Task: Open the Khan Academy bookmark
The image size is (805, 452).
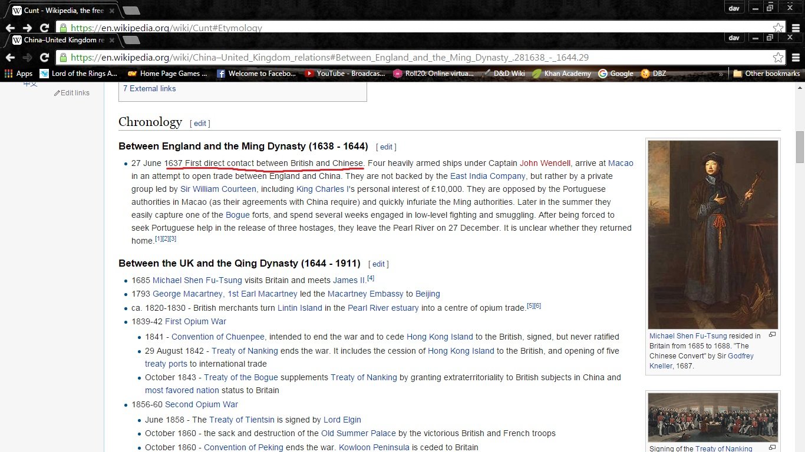Action: click(562, 74)
